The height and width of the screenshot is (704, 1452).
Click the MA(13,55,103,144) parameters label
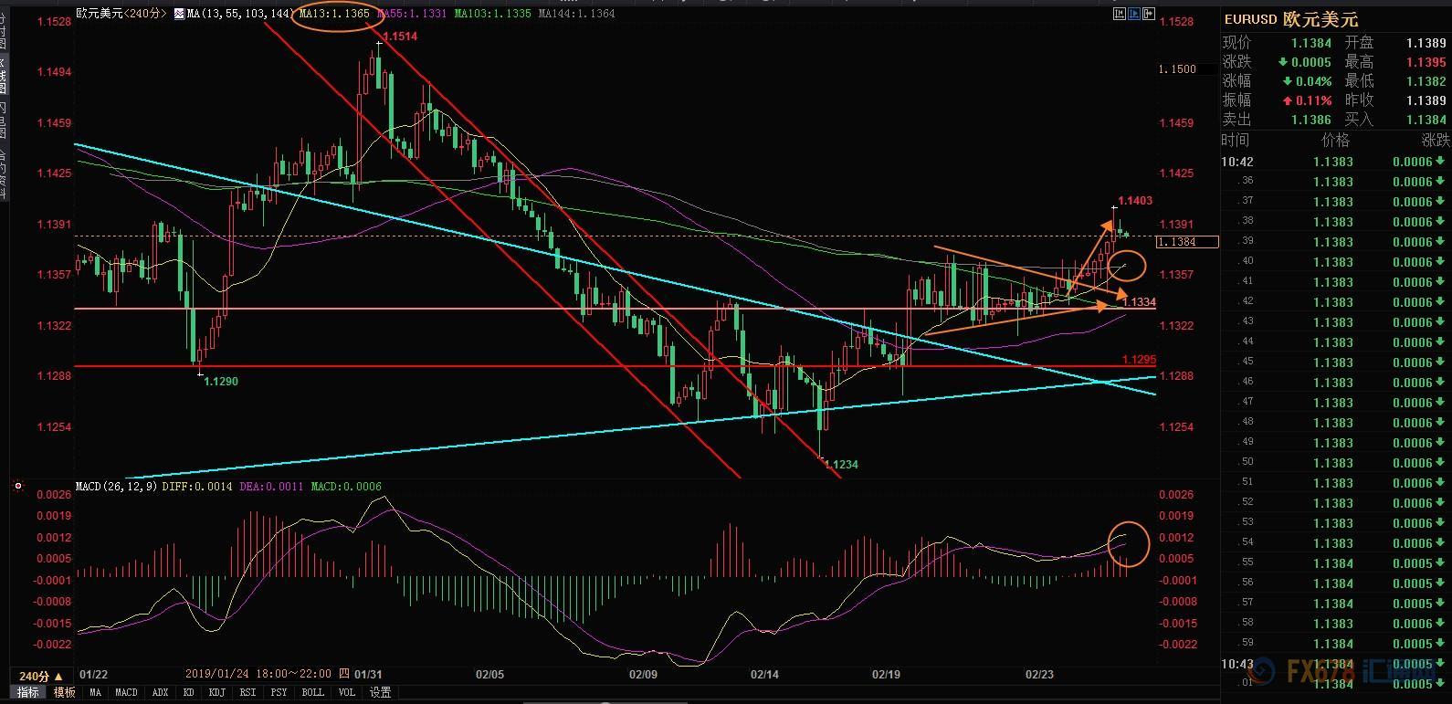[240, 14]
